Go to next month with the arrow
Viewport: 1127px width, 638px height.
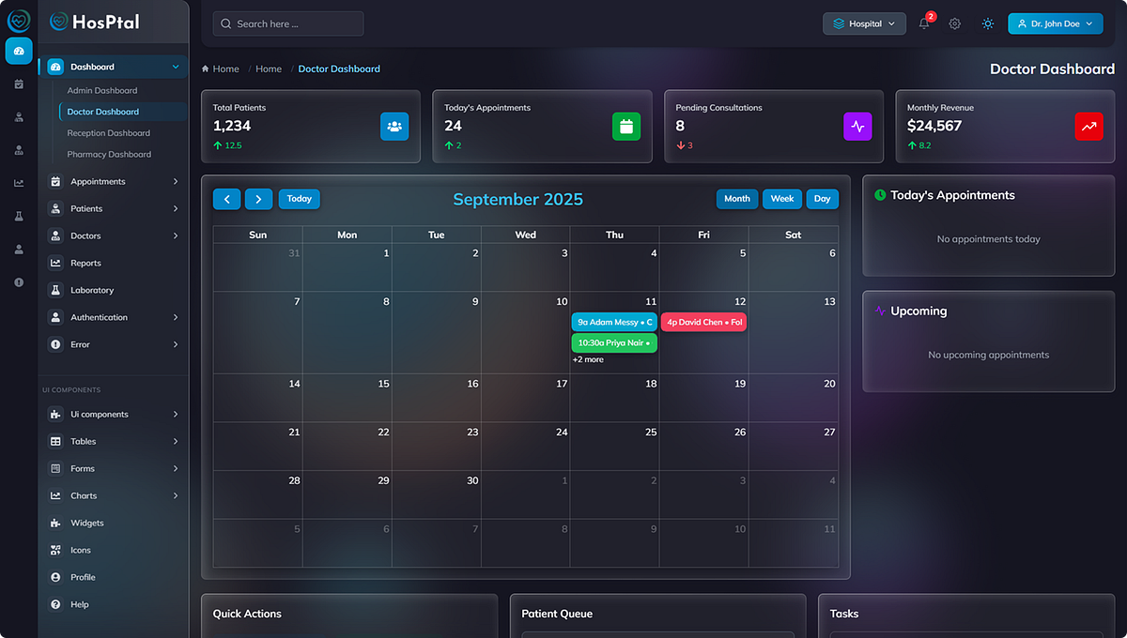(258, 199)
